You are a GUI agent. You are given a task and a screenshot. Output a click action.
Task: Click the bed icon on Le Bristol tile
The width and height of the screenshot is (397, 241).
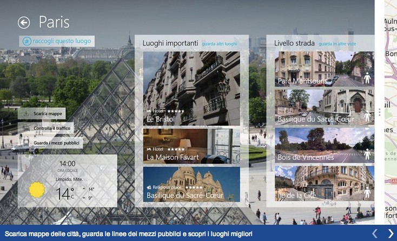pos(149,111)
